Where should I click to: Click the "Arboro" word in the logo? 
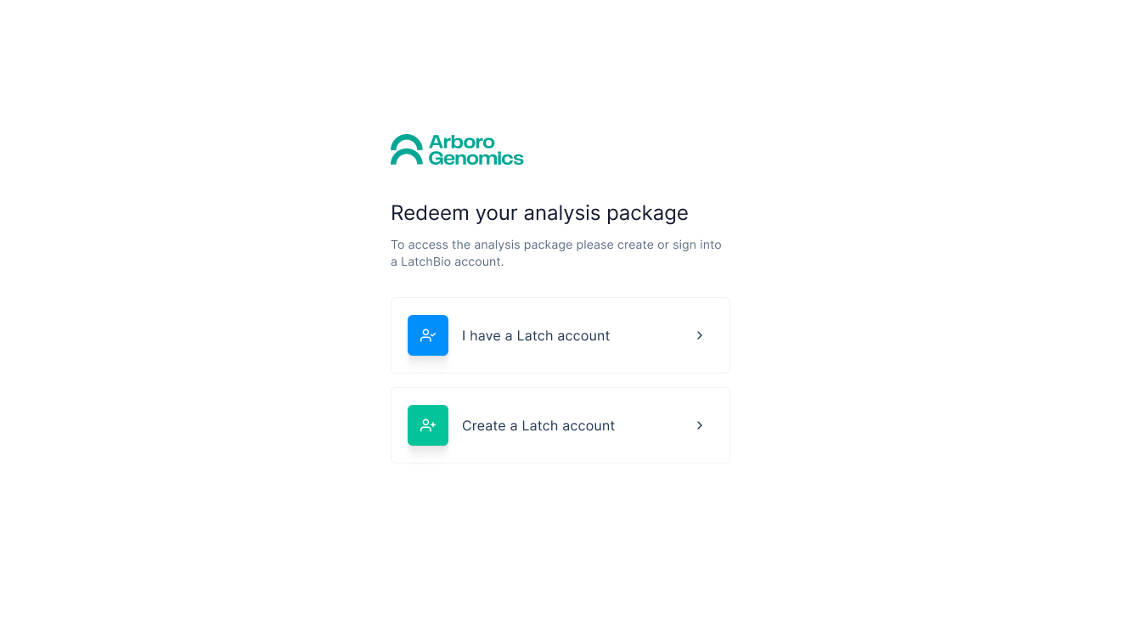coord(462,142)
